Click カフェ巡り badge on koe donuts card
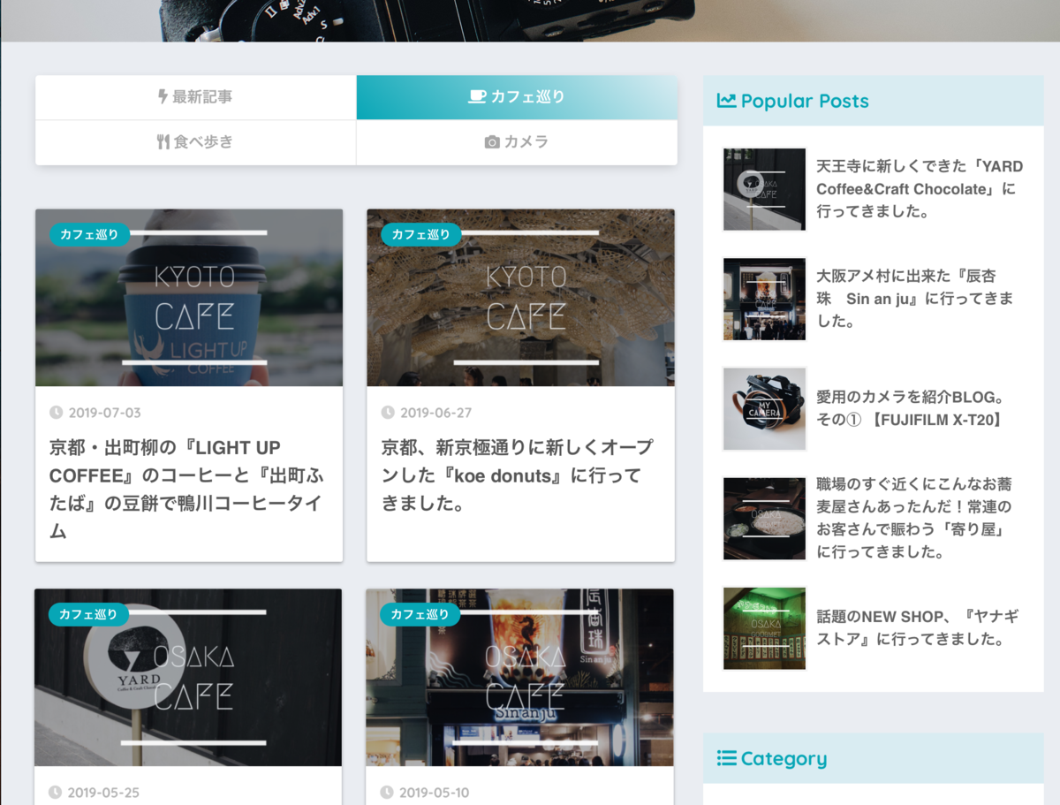Viewport: 1060px width, 805px height. tap(421, 234)
